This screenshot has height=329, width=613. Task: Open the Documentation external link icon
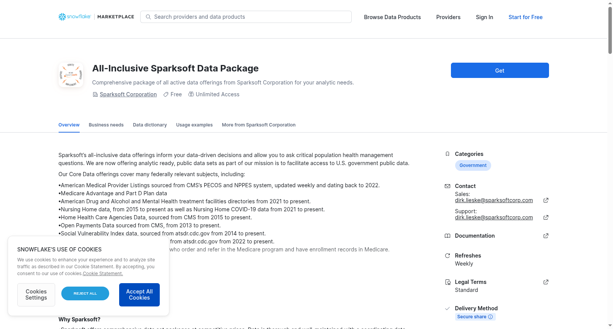[x=546, y=236]
